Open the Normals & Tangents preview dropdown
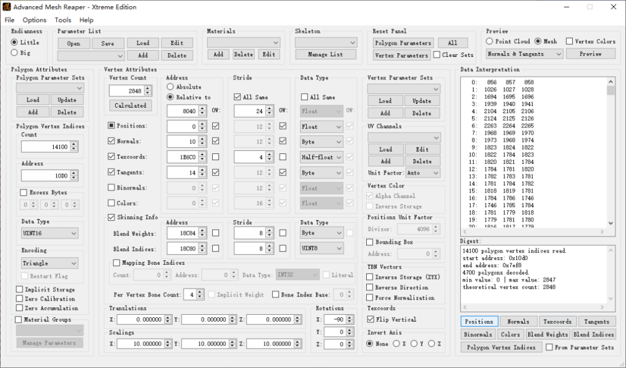Image resolution: width=626 pixels, height=368 pixels. [525, 54]
